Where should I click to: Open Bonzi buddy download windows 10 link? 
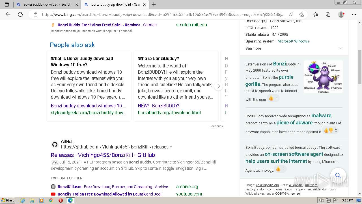pyautogui.click(x=89, y=106)
